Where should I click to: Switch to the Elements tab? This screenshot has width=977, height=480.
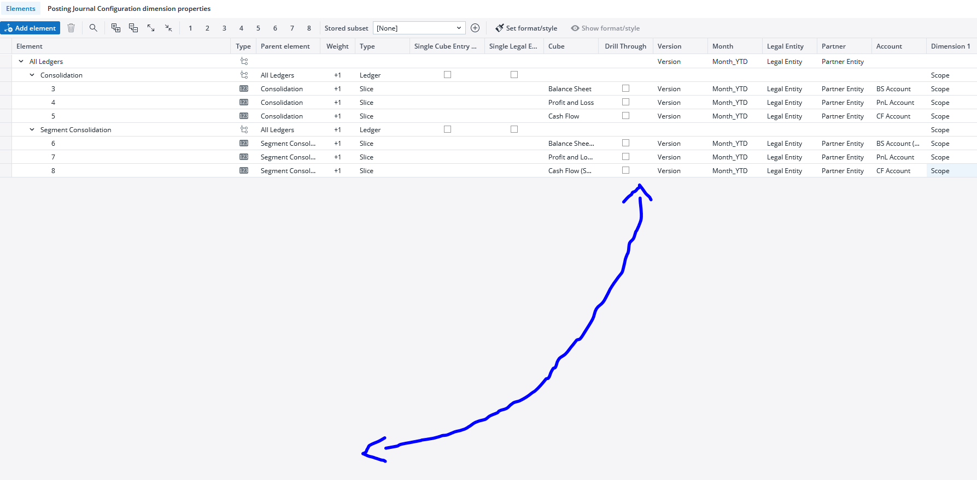[21, 9]
